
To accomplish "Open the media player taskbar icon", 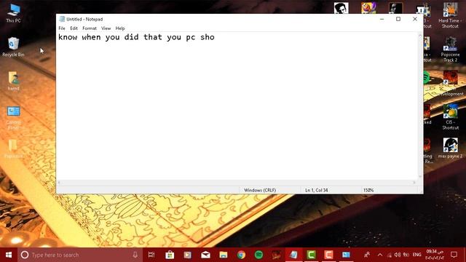I will (188, 255).
